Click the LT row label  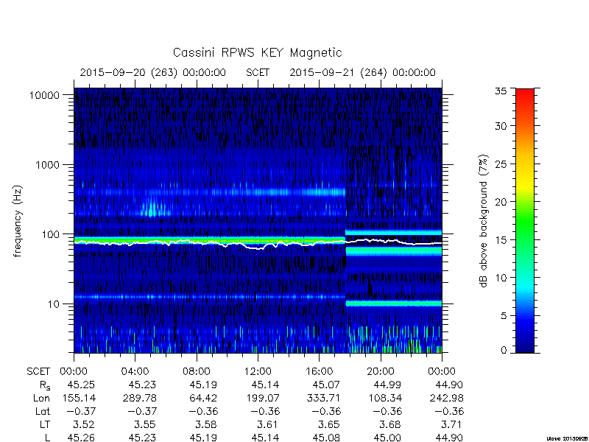45,425
